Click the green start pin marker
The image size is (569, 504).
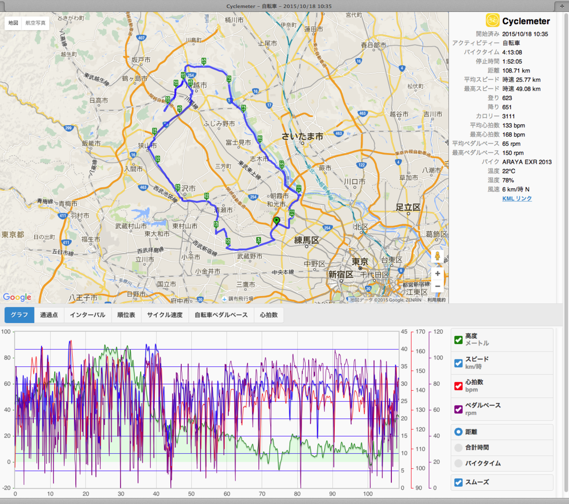click(276, 221)
